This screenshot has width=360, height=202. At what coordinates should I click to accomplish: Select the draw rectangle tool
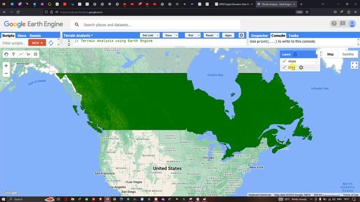point(35,54)
